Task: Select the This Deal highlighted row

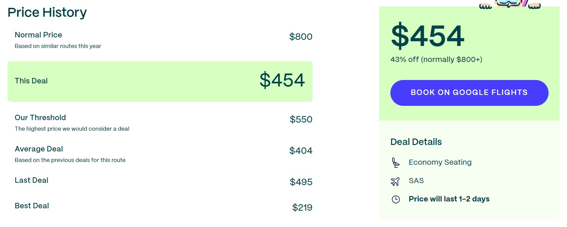Action: [160, 81]
